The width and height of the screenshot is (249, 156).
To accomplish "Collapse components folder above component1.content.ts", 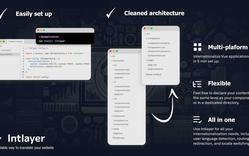I will 147,38.
